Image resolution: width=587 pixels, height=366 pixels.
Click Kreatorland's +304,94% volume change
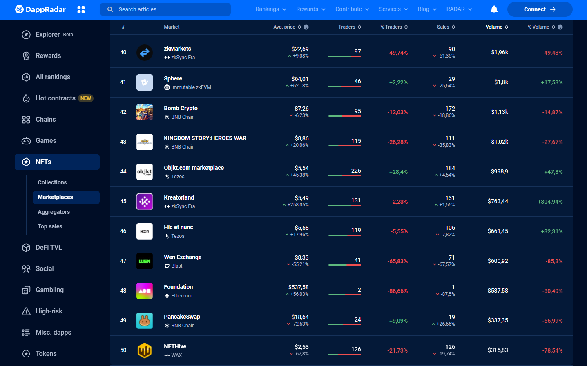550,202
